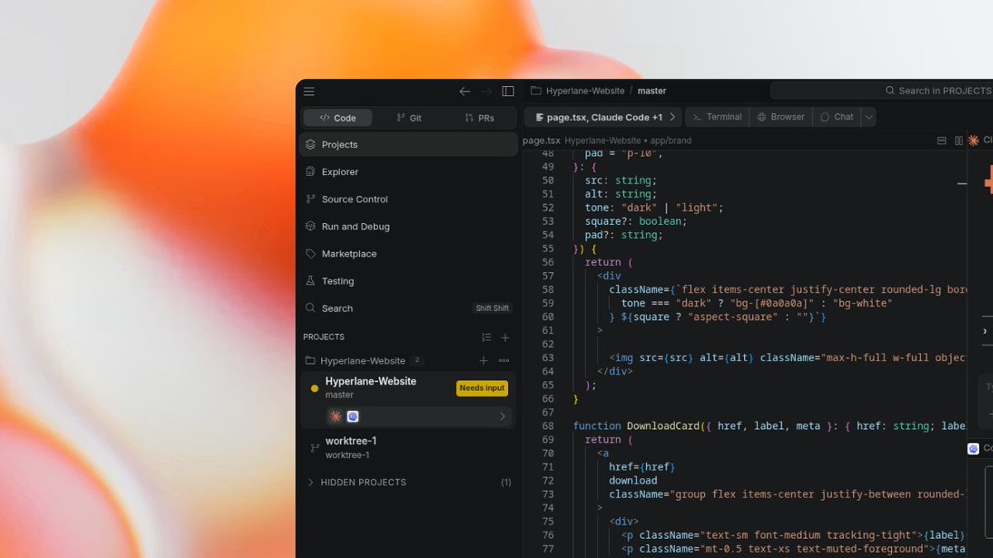
Task: Click the Source Control branch icon
Action: tap(310, 199)
